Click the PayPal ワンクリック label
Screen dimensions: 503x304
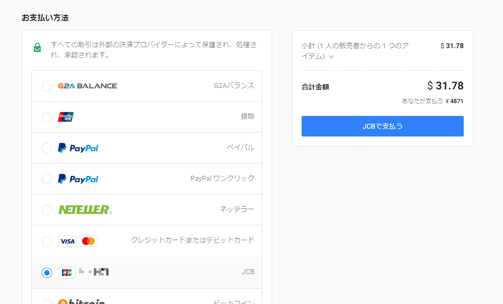223,178
